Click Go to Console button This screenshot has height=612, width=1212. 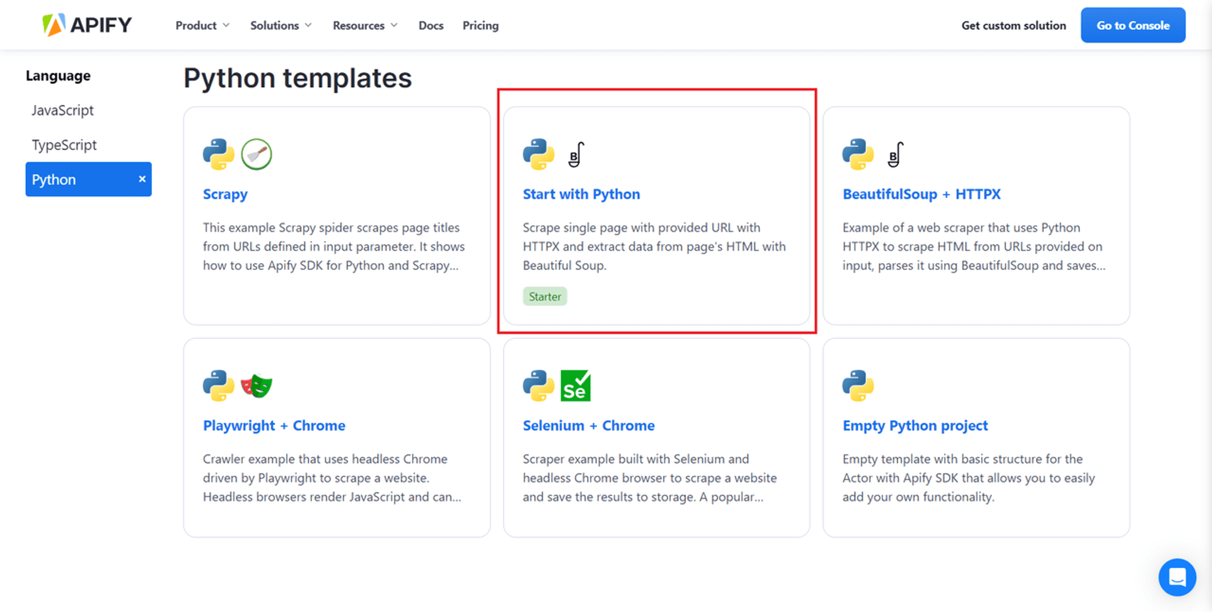(x=1133, y=25)
